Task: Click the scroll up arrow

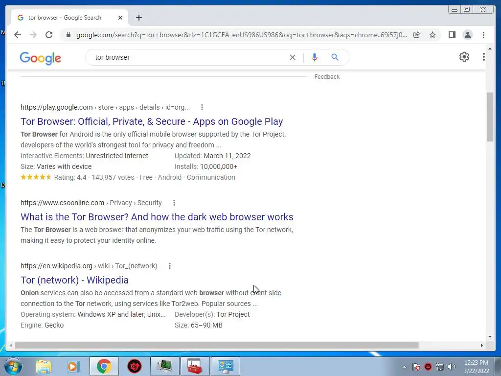Action: coord(490,48)
